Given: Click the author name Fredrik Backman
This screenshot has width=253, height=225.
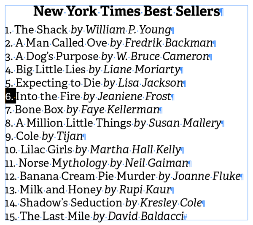Looking at the screenshot, I should [168, 43].
